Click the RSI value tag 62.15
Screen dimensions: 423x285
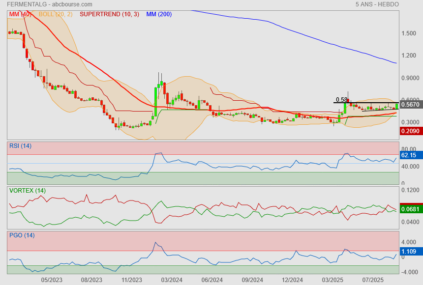pos(411,155)
